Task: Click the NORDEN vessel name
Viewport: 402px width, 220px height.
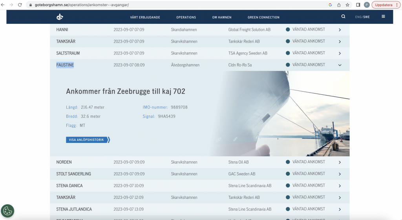Action: click(64, 162)
